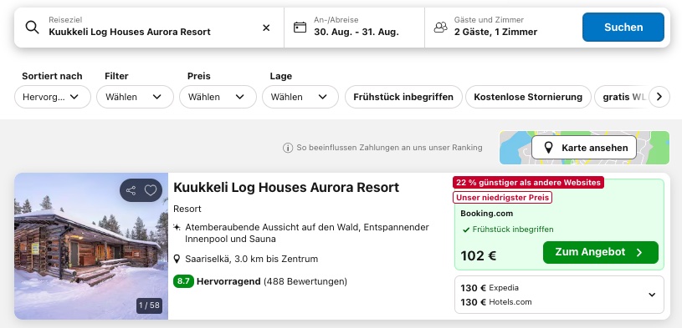Screen dimensions: 682x328
Task: Toggle the Frühstück inbegriffen filter chip
Action: pos(403,97)
